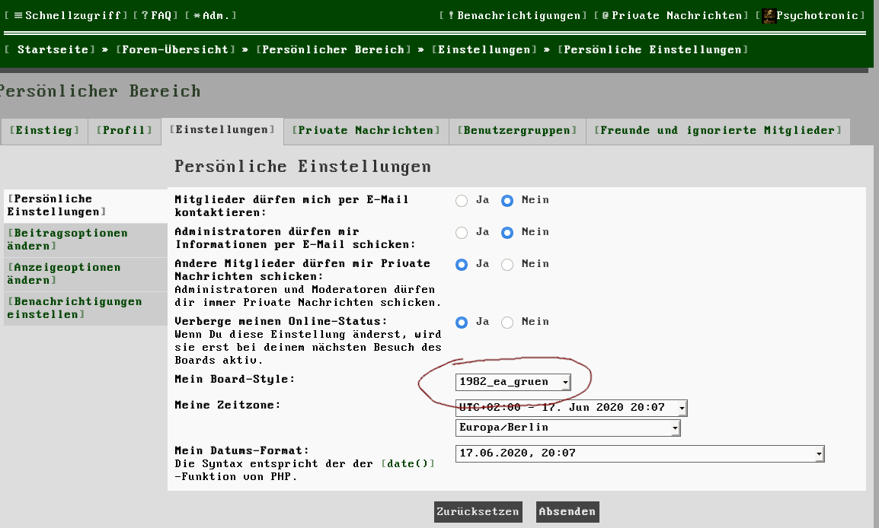Switch to the Profil tab

pos(124,130)
